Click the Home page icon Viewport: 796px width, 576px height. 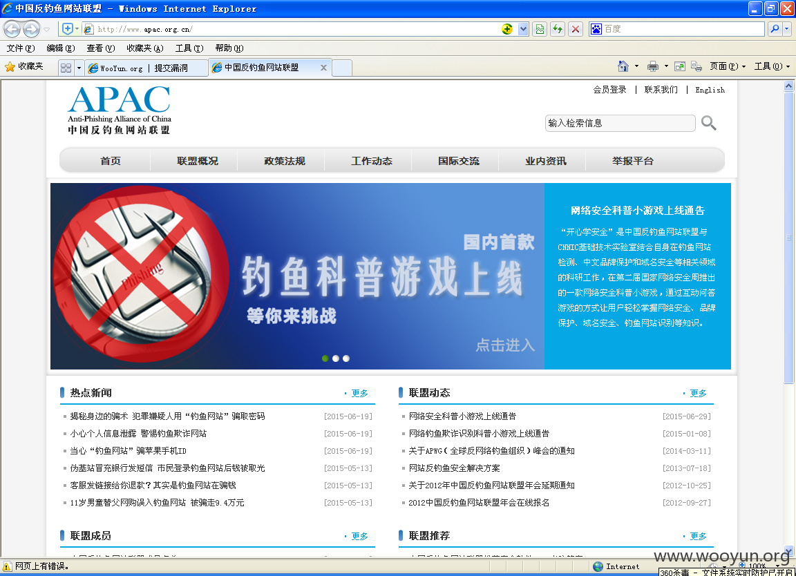coord(623,66)
